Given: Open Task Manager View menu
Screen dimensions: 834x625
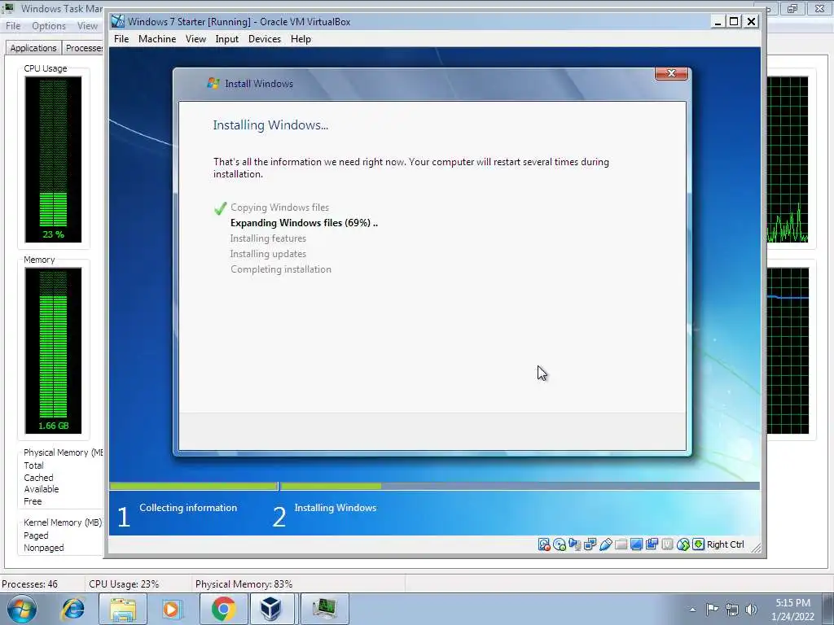Looking at the screenshot, I should coord(87,25).
